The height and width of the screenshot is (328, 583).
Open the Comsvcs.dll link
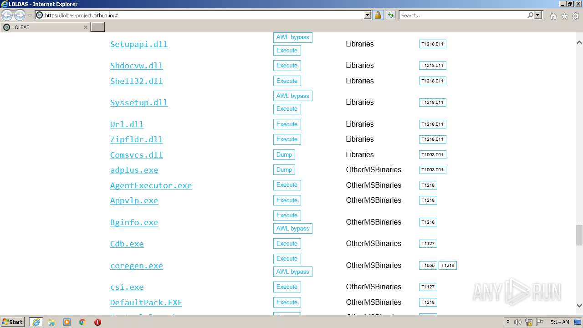pyautogui.click(x=136, y=155)
